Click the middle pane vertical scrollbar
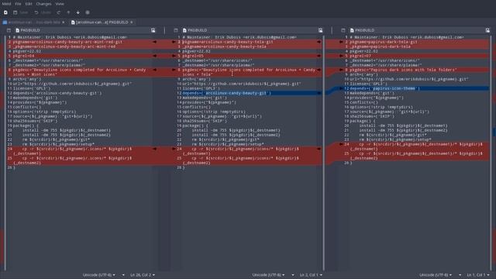 pos(324,153)
